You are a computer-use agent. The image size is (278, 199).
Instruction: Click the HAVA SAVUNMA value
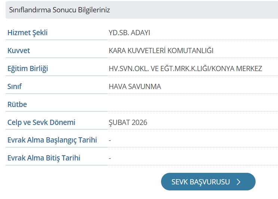point(135,86)
